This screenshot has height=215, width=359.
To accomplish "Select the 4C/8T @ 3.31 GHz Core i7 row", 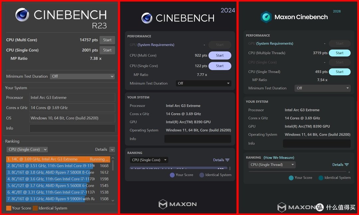I will (58, 192).
